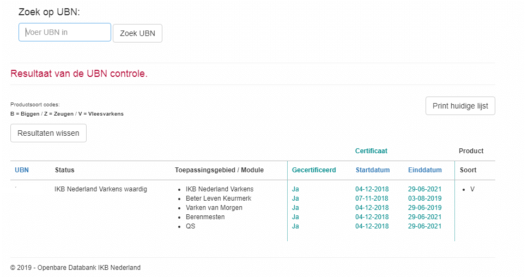Click end date 03-08-2019
Screen dimensions: 528x277
[424, 198]
